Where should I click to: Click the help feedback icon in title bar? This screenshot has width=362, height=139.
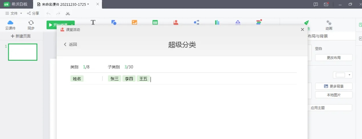coord(316,4)
